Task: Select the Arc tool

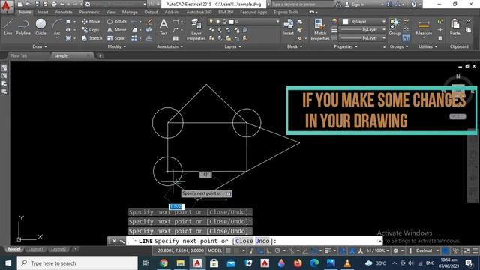Action: pos(57,27)
